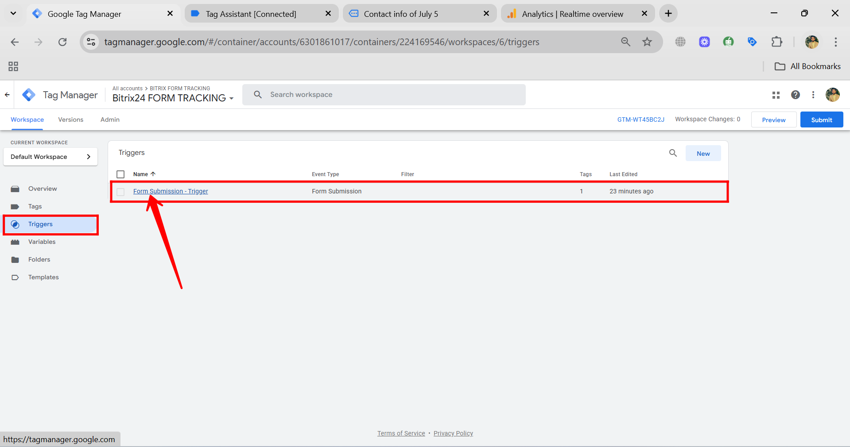Open Tag Manager more options menu
This screenshot has height=447, width=850.
point(813,95)
